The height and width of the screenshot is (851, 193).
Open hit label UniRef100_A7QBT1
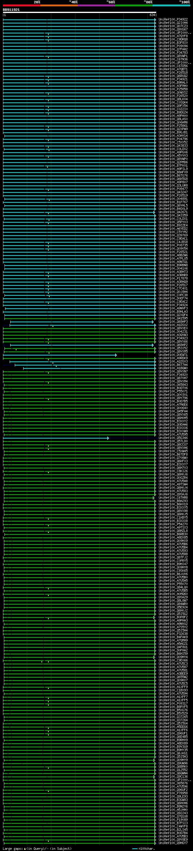point(173,69)
